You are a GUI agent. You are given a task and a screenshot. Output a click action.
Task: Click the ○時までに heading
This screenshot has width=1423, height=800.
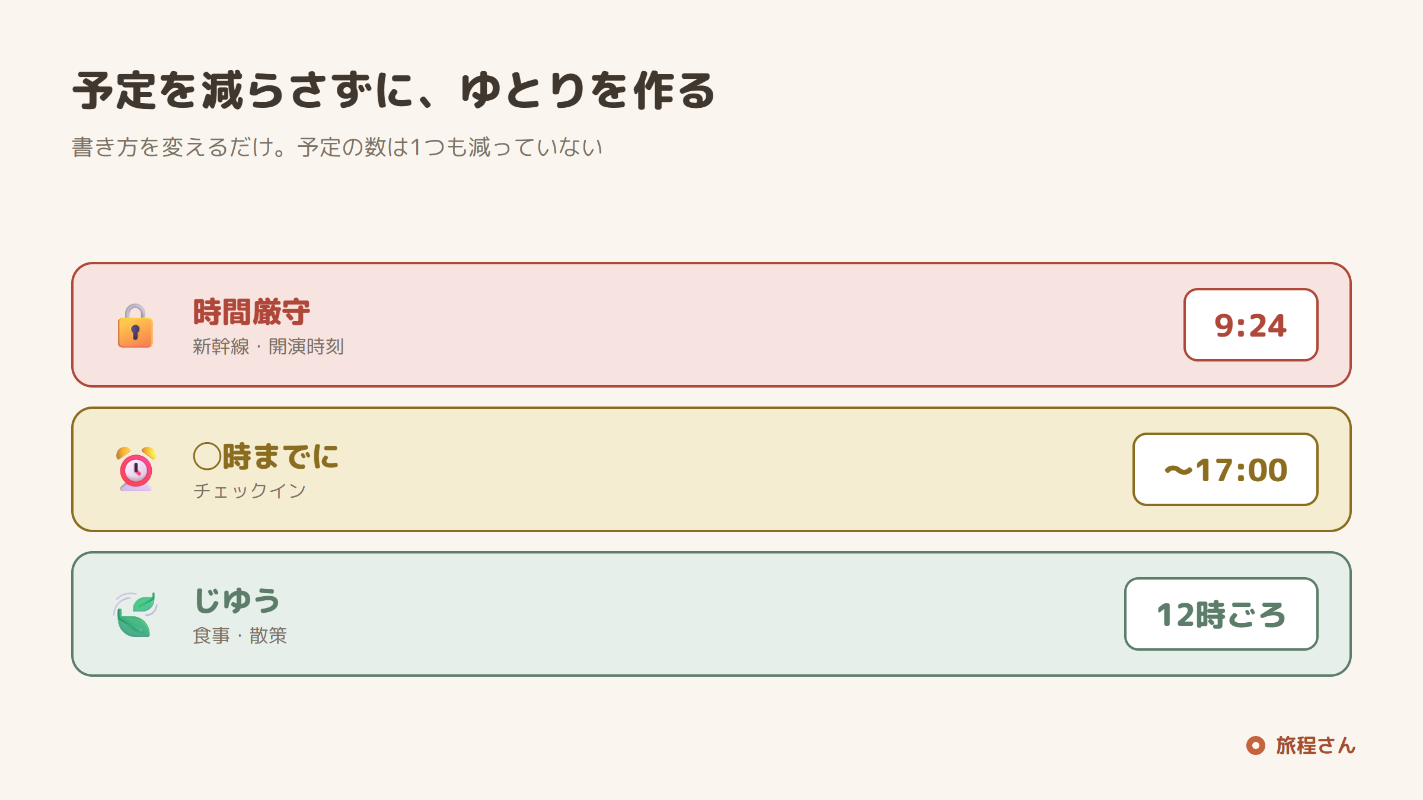(x=266, y=457)
